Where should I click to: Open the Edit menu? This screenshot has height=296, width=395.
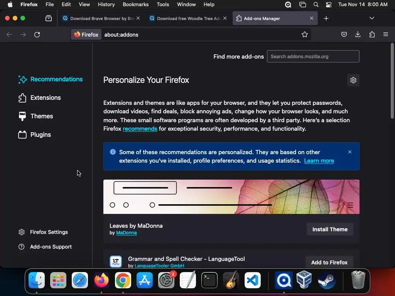[x=66, y=4]
